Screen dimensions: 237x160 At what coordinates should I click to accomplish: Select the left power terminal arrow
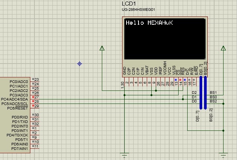[x=102, y=48]
